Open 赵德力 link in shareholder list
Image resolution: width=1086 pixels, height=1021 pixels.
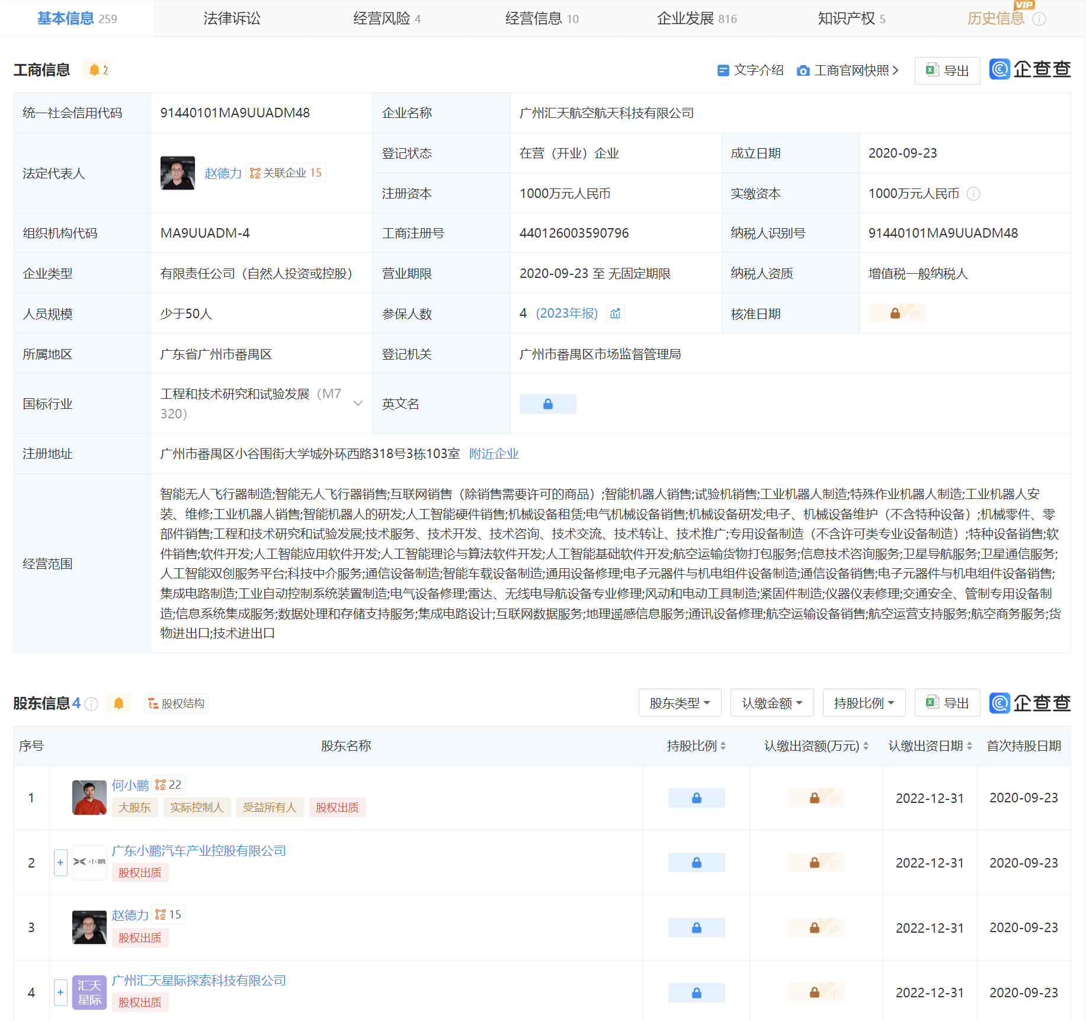coord(130,915)
